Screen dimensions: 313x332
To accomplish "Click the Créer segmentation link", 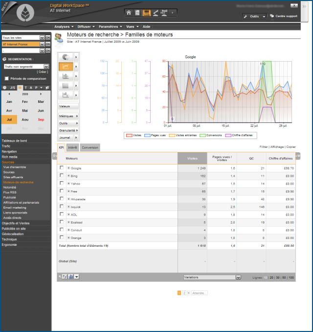I will (x=43, y=72).
